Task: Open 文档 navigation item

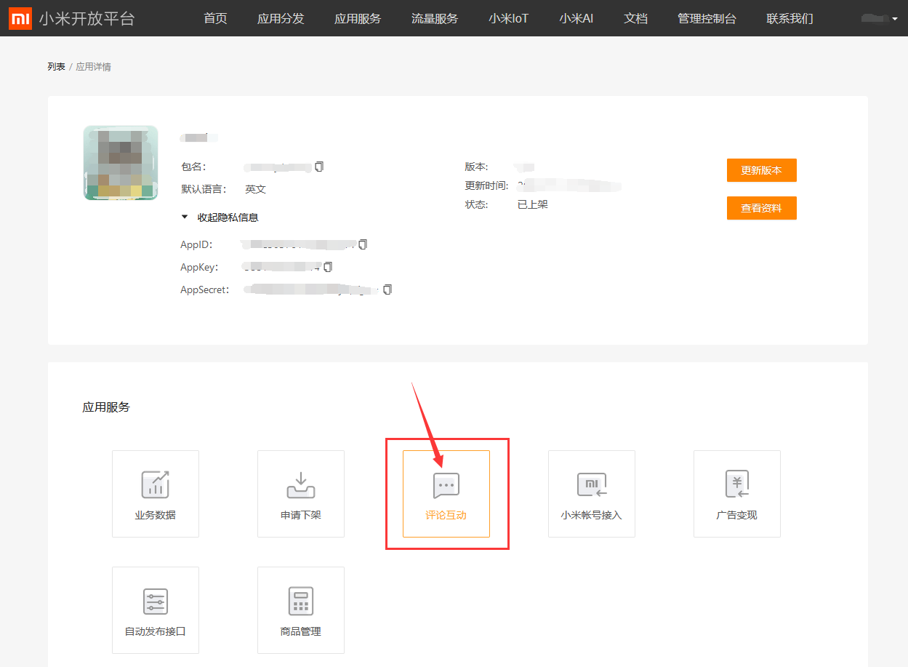Action: tap(635, 18)
